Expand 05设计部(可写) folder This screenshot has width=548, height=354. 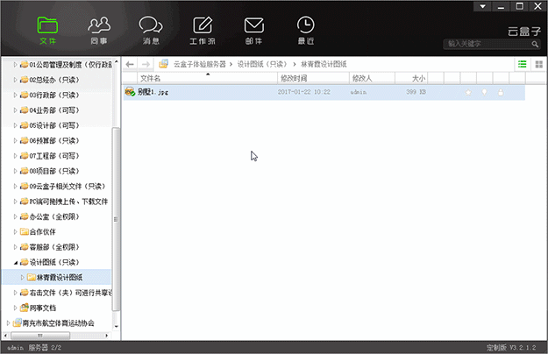coord(15,125)
